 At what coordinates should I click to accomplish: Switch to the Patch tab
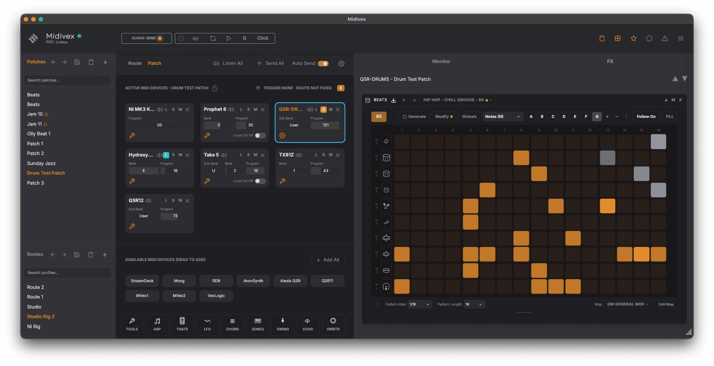(154, 63)
